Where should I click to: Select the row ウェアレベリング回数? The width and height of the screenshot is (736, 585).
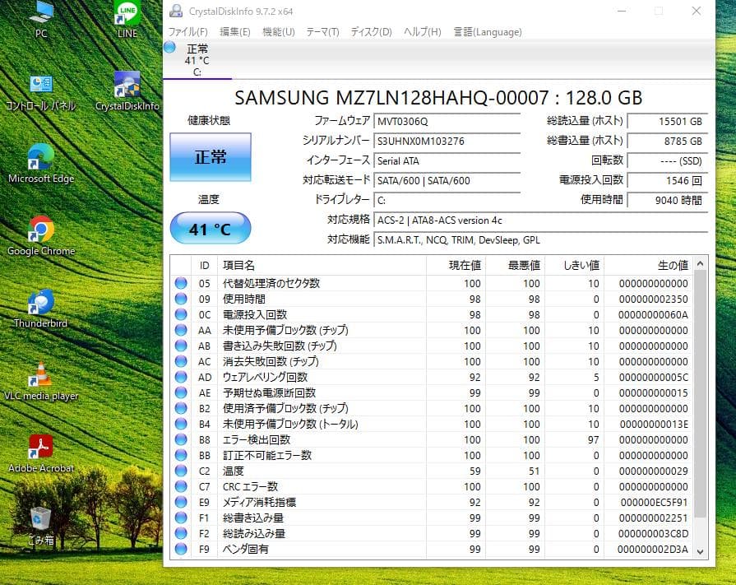pos(432,377)
